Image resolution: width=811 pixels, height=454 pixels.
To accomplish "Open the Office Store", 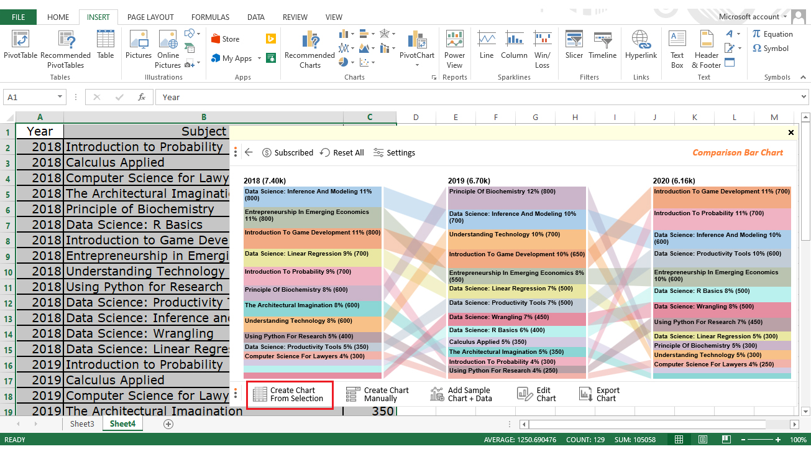I will (226, 39).
